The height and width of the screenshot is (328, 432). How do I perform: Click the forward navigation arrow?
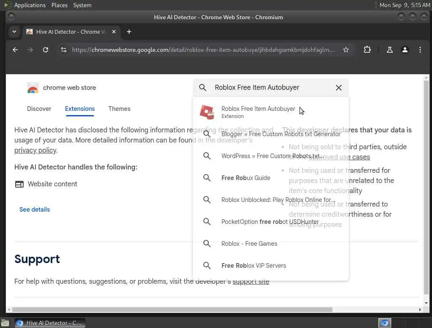pos(30,50)
